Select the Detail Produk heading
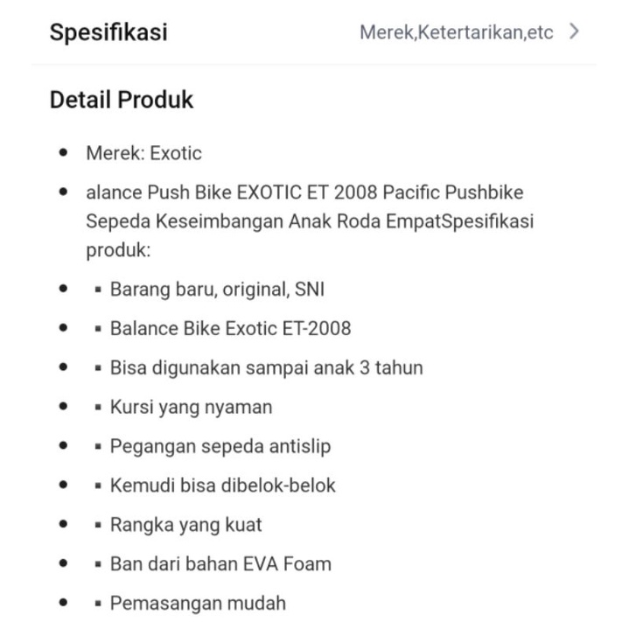This screenshot has width=629, height=629. (122, 100)
